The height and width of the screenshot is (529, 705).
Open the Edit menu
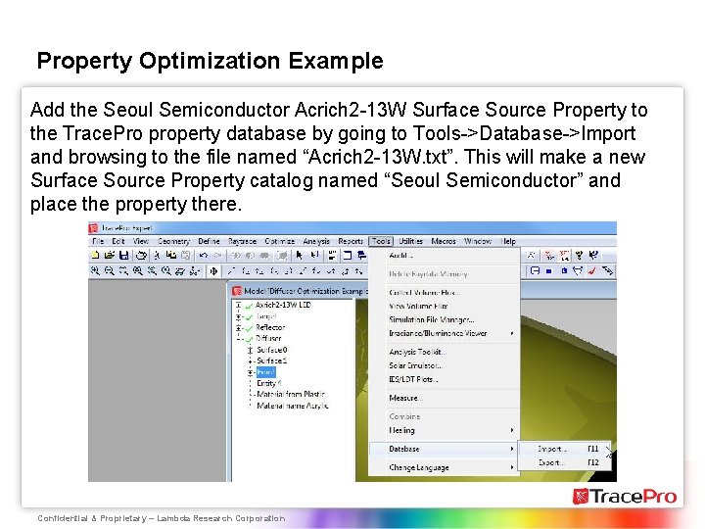[x=118, y=241]
